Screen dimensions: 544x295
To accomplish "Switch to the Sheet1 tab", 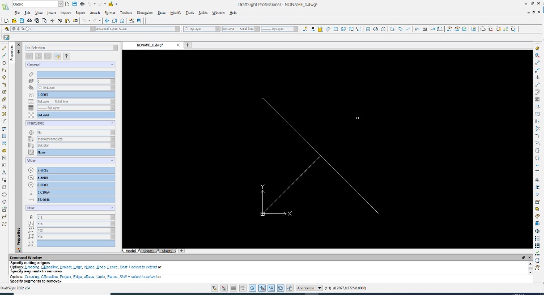I will tap(148, 251).
